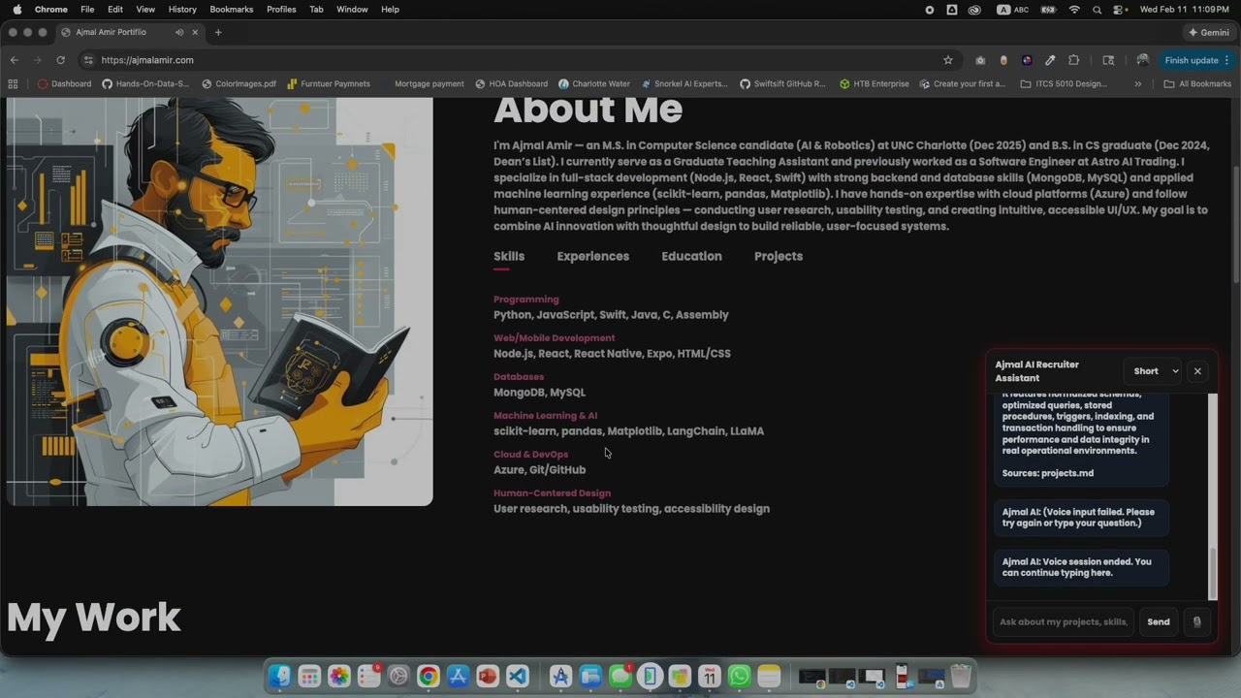Open the Dashboard bookmark
Screen dimensions: 1241x698
[x=64, y=83]
